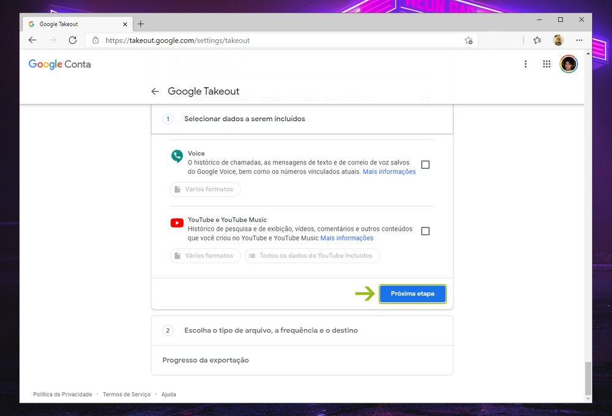Open Edge settings and more menu
612x416 pixels.
(x=579, y=40)
